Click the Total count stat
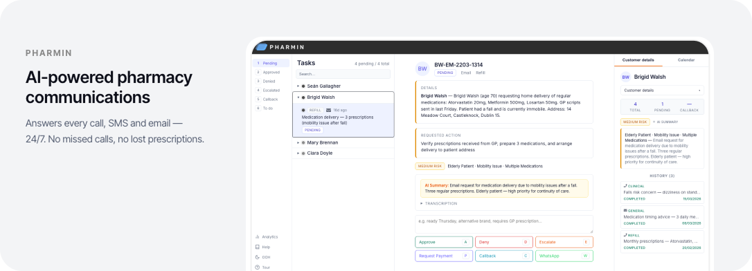The width and height of the screenshot is (752, 271). [x=635, y=106]
